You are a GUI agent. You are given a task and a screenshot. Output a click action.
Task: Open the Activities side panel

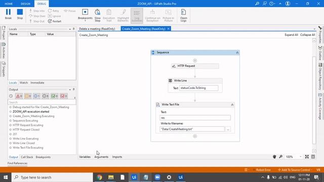pos(4,51)
